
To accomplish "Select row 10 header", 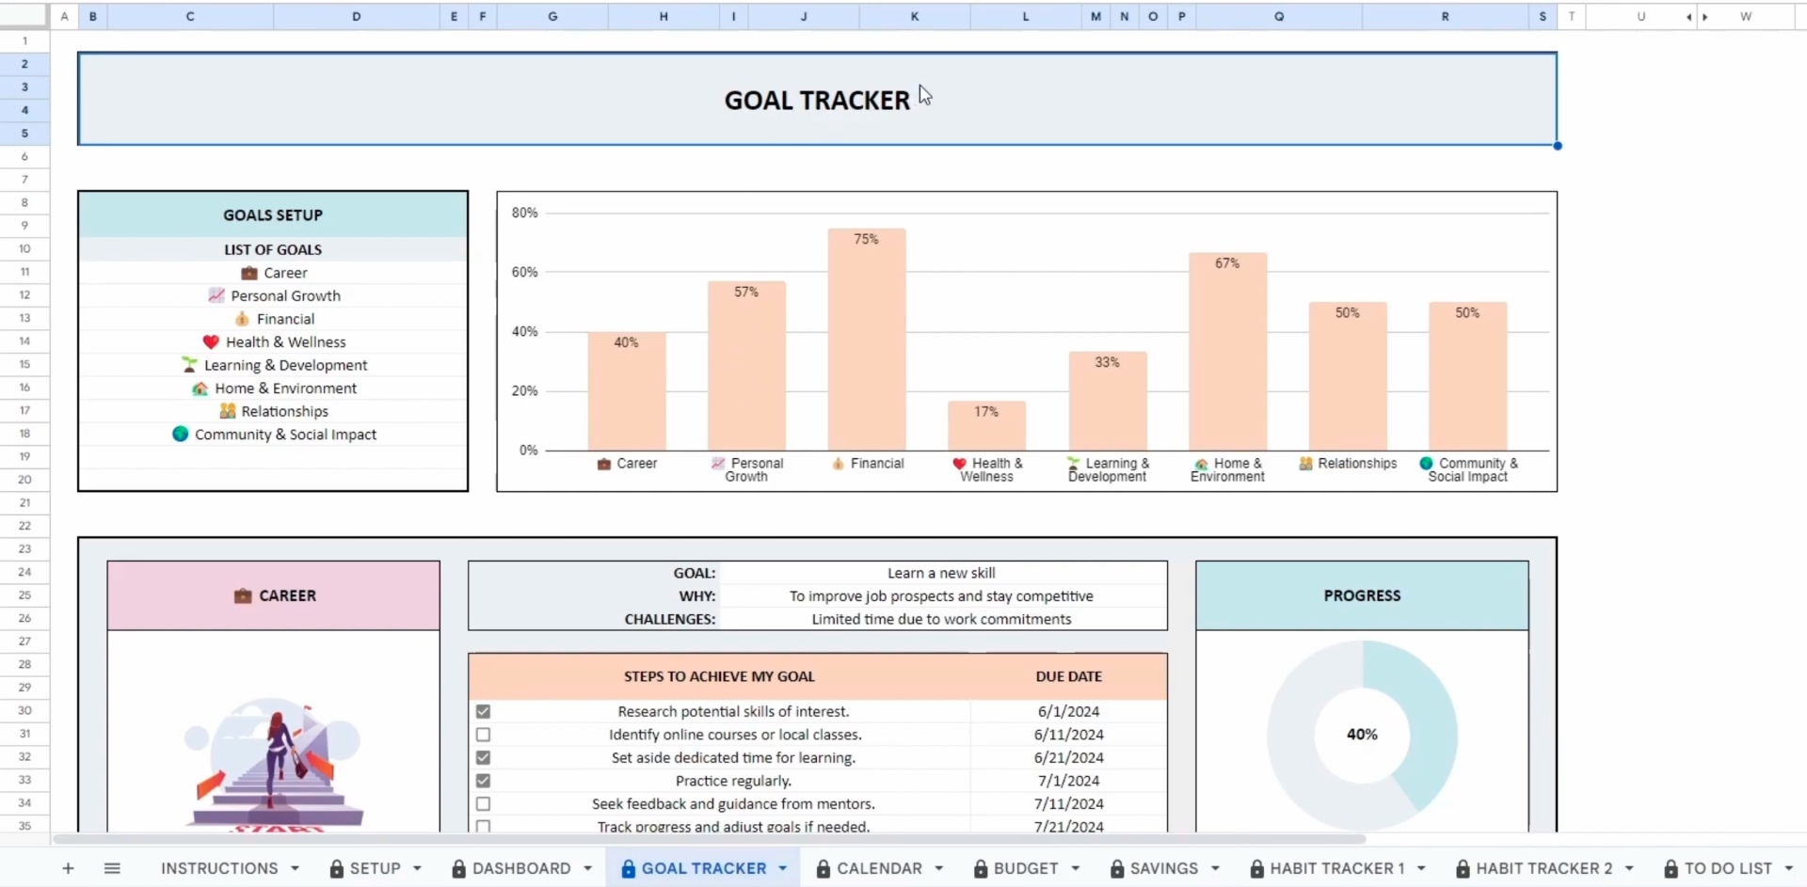I will pyautogui.click(x=24, y=248).
